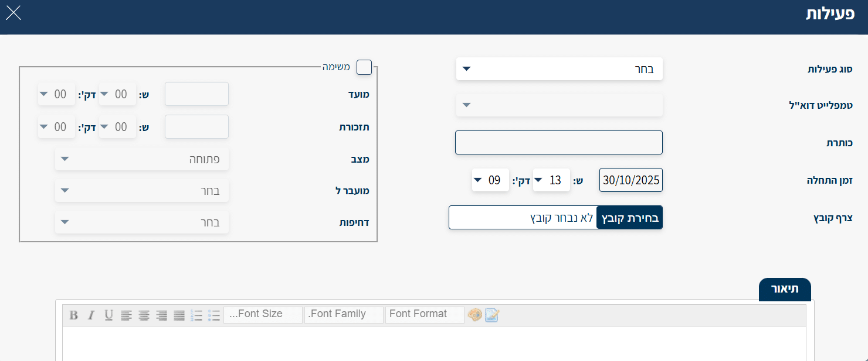
Task: Insert a bulleted list
Action: (214, 315)
